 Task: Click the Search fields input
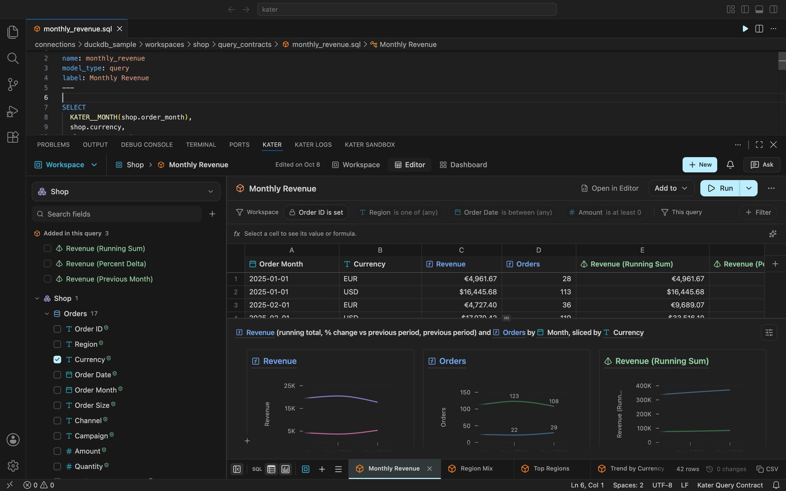click(117, 214)
